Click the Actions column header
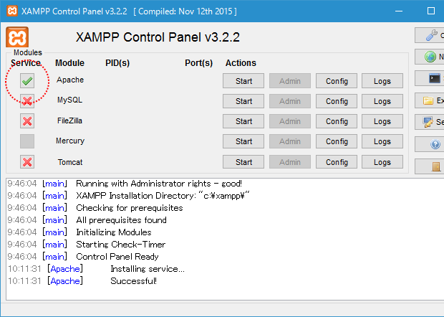This screenshot has height=317, width=444. pos(241,63)
